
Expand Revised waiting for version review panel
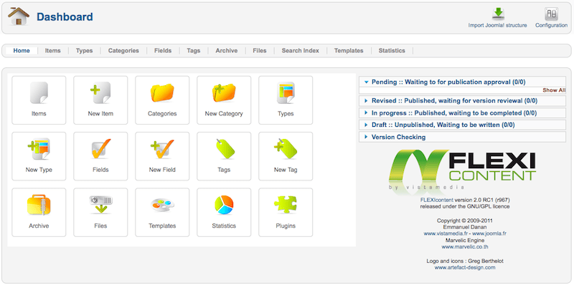(x=462, y=101)
